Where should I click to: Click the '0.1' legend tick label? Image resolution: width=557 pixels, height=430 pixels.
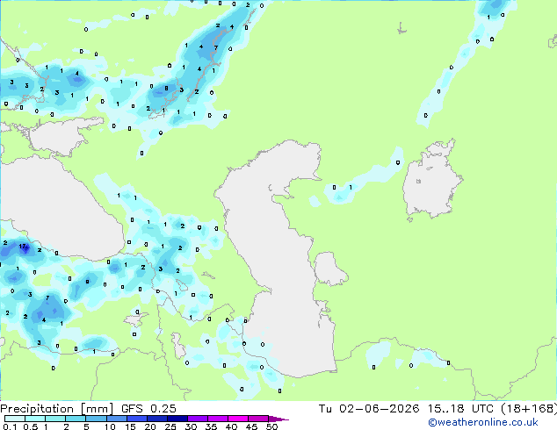pyautogui.click(x=10, y=426)
